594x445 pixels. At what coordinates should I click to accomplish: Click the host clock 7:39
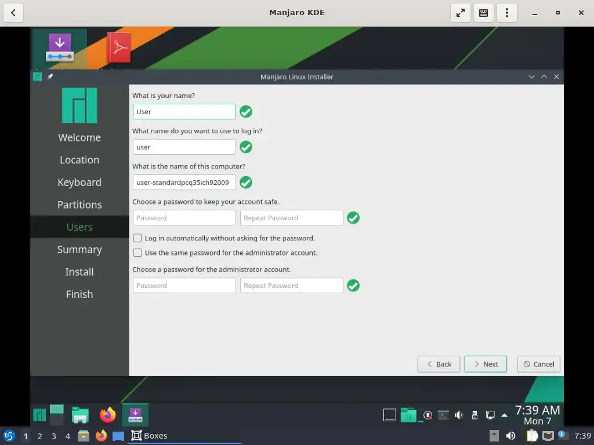coord(582,436)
